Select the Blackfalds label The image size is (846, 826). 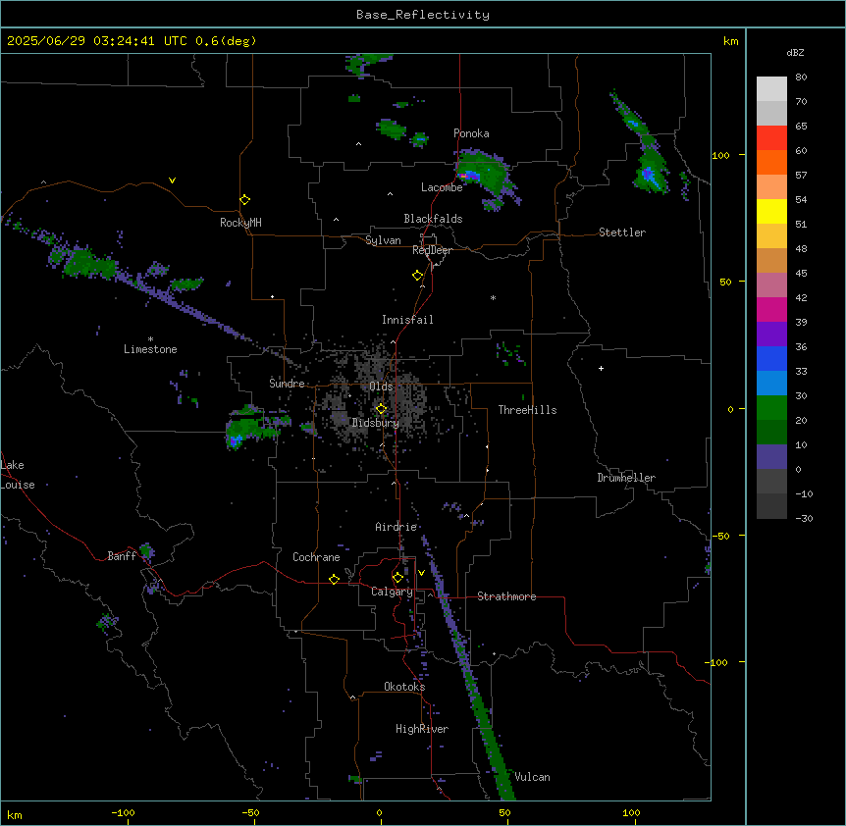point(433,219)
